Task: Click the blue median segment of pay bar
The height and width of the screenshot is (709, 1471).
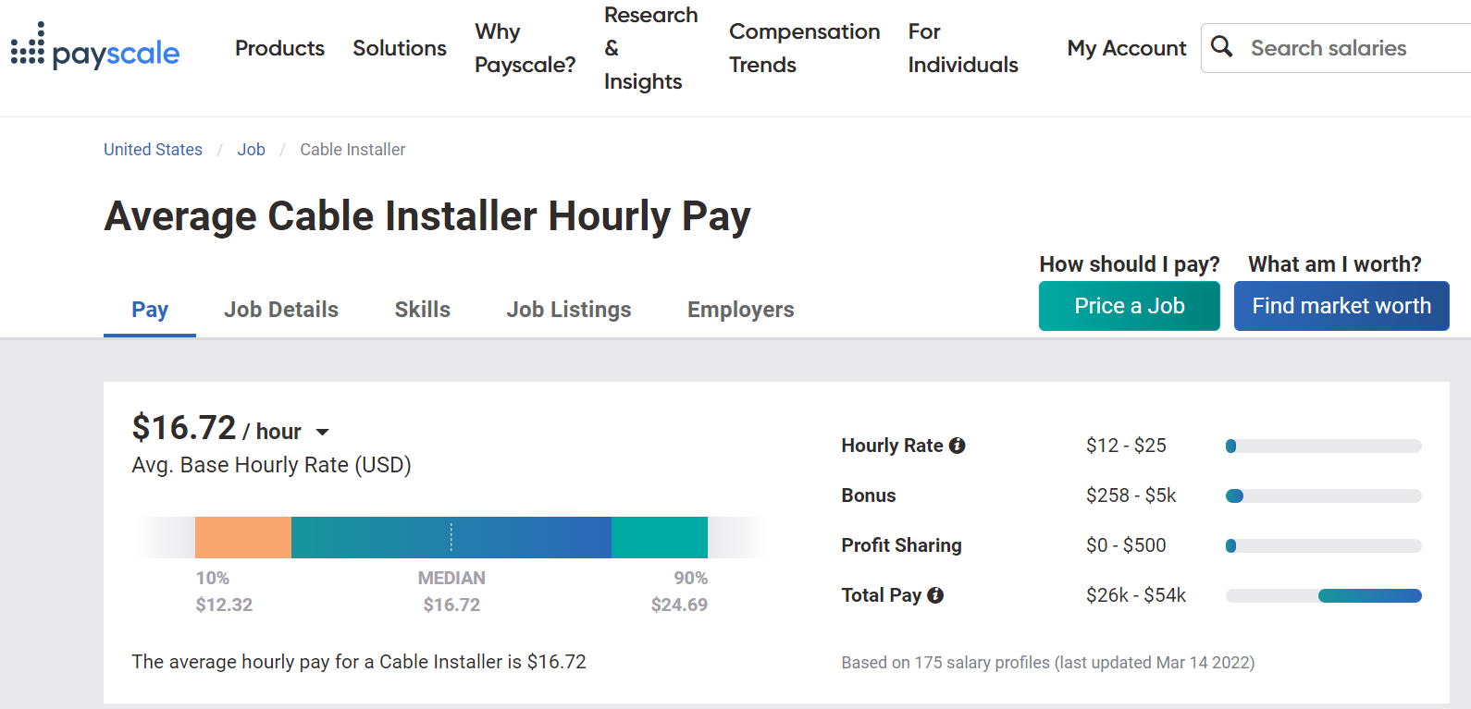Action: (451, 537)
